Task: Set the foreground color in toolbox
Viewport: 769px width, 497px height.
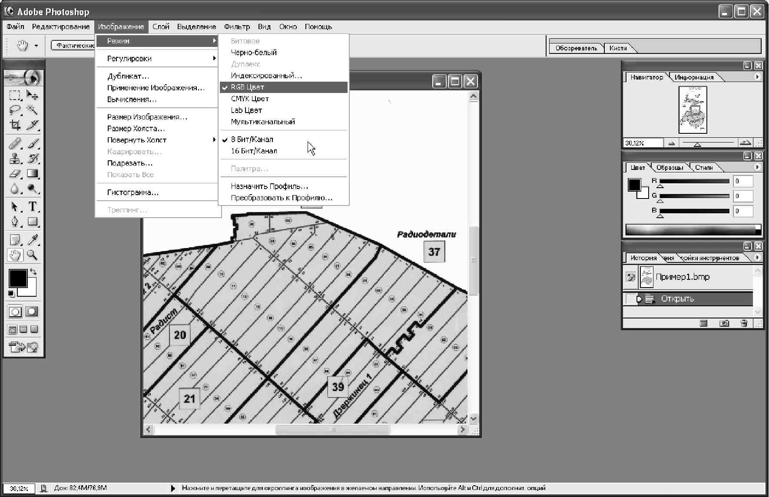Action: coord(18,278)
